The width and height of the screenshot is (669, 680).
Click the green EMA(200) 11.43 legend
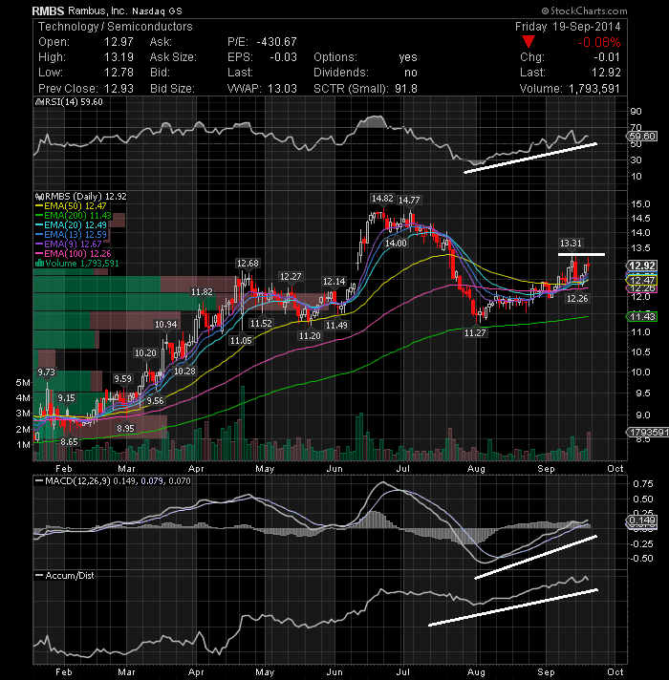pos(74,216)
